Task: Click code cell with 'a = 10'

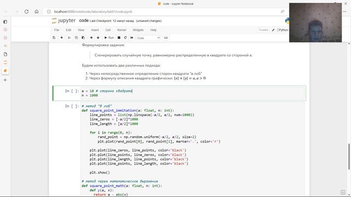Action: 193,93
